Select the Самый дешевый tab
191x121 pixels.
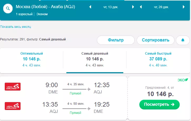click(95, 60)
